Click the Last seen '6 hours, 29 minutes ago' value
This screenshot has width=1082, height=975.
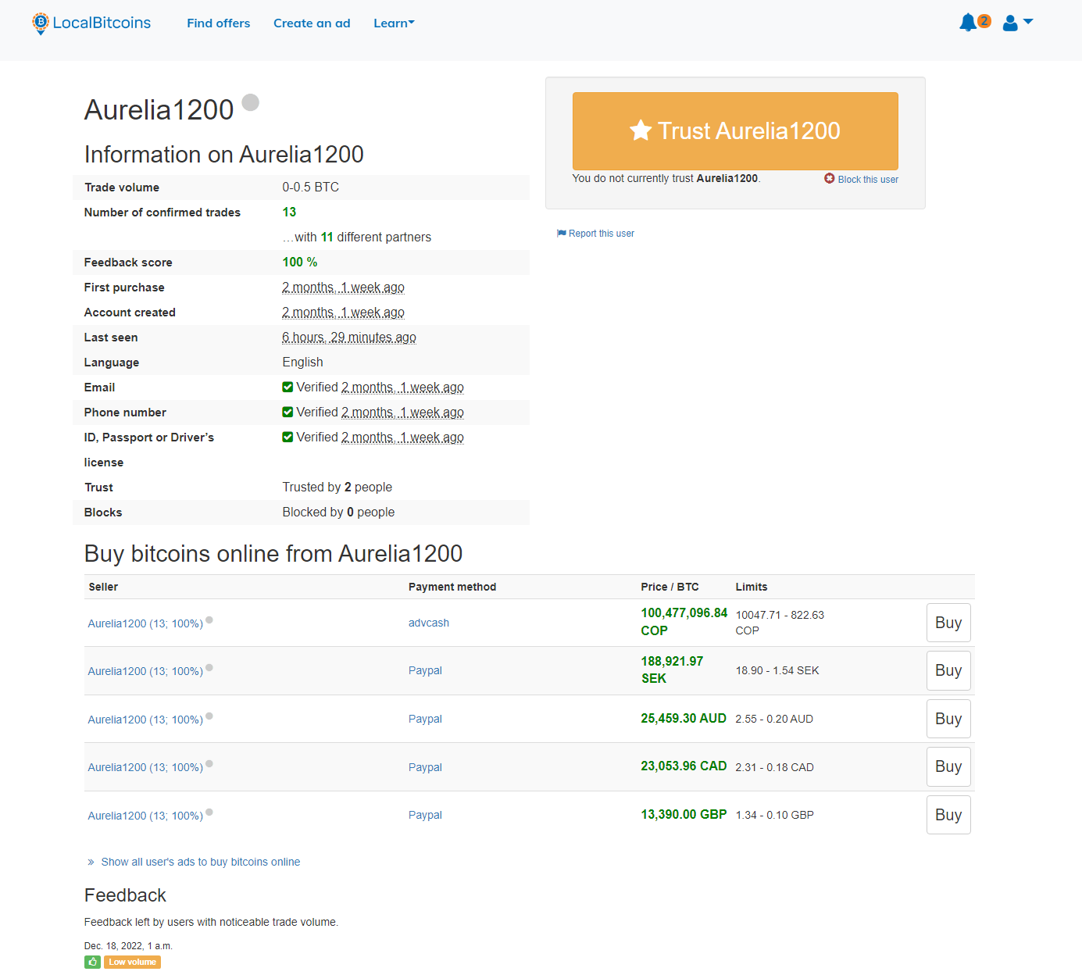(x=349, y=337)
